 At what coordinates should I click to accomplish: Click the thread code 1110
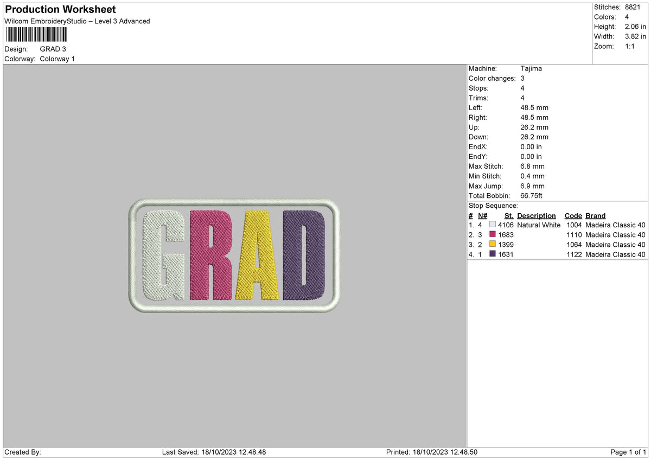pos(574,234)
